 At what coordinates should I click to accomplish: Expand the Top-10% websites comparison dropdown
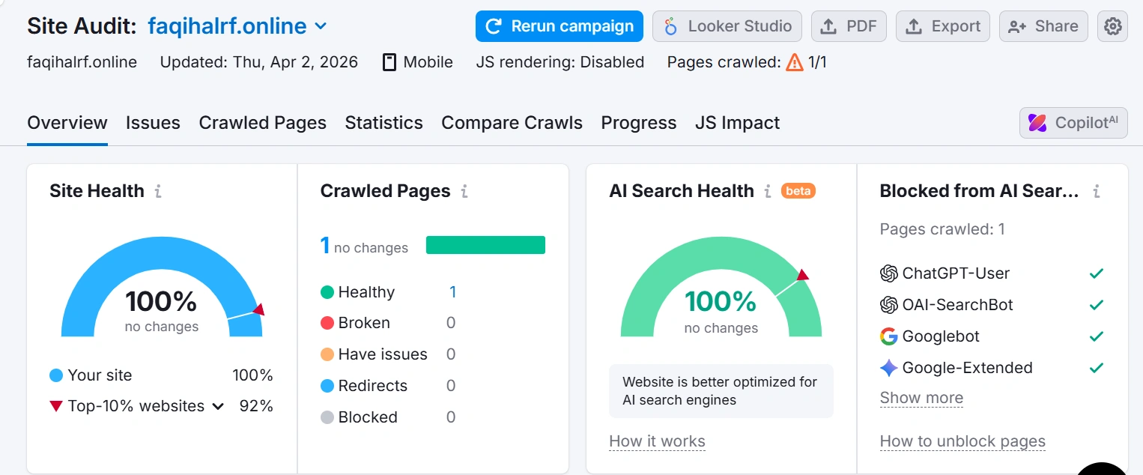pos(217,405)
